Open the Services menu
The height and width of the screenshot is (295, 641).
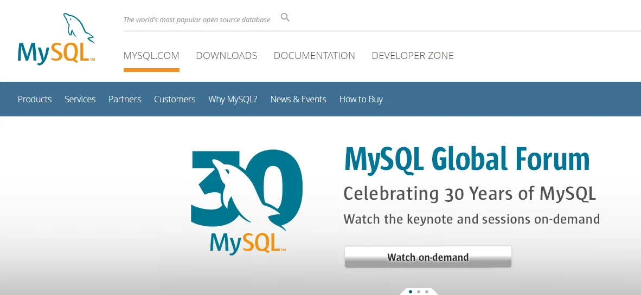80,99
